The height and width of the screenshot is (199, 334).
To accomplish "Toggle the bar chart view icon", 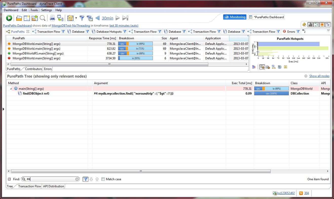I will pyautogui.click(x=310, y=25).
